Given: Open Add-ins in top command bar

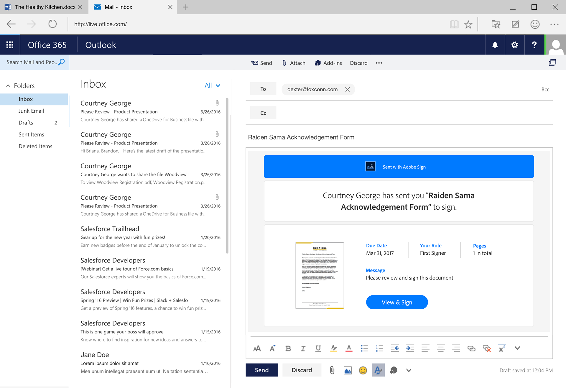Looking at the screenshot, I should click(x=328, y=63).
